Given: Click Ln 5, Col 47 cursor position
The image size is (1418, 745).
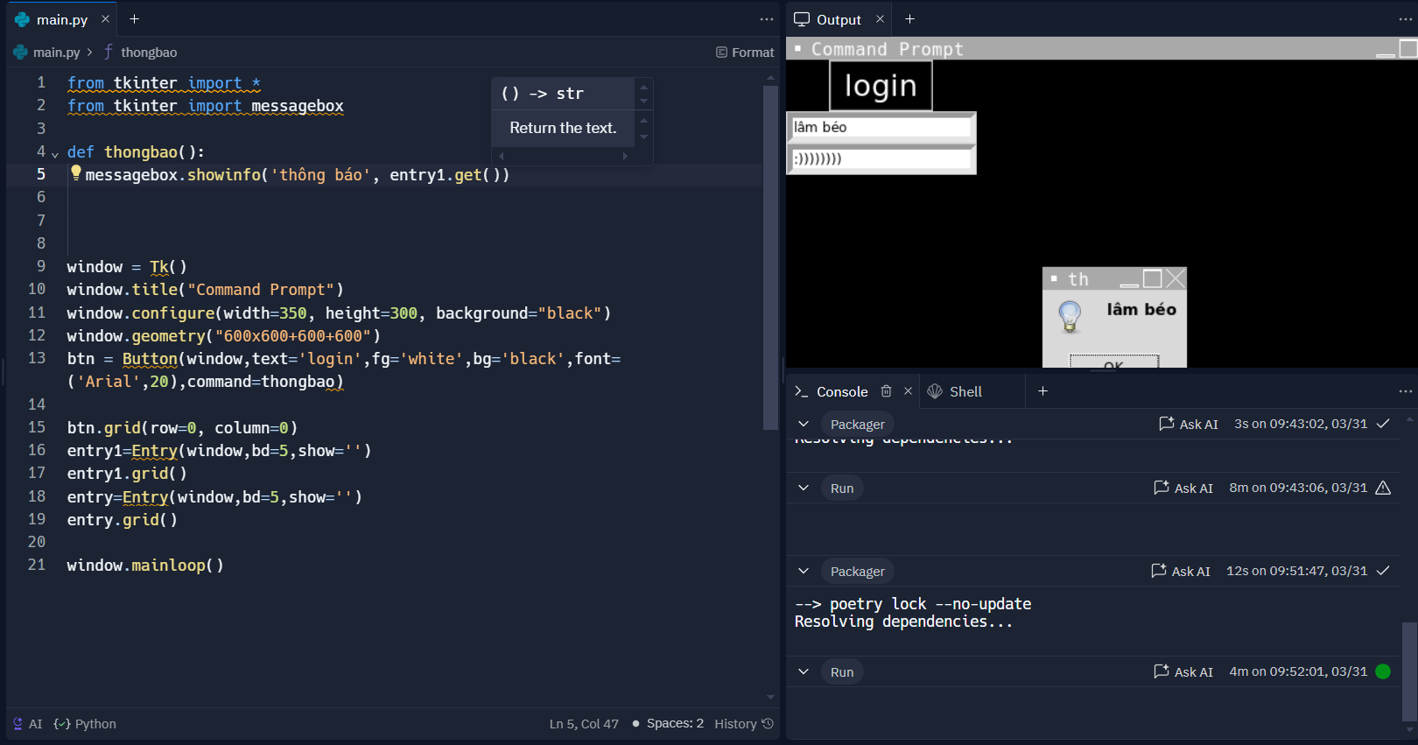Looking at the screenshot, I should point(584,724).
